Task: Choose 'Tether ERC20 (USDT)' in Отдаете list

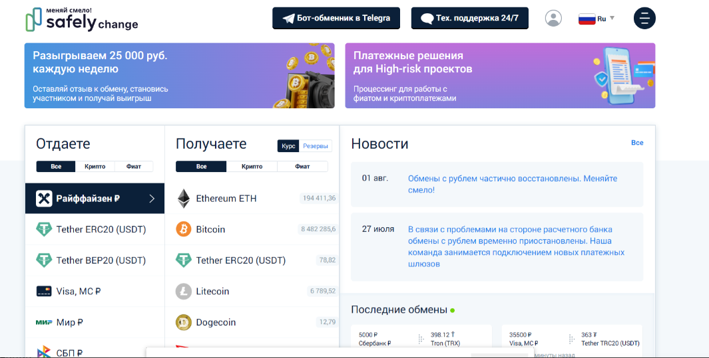Action: coord(95,229)
